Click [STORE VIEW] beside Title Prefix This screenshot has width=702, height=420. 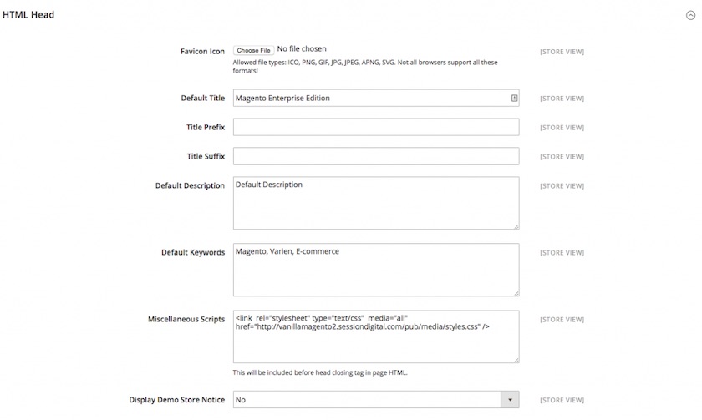pos(562,128)
